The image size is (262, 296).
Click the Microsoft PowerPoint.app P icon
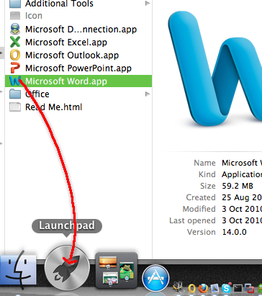pyautogui.click(x=15, y=68)
